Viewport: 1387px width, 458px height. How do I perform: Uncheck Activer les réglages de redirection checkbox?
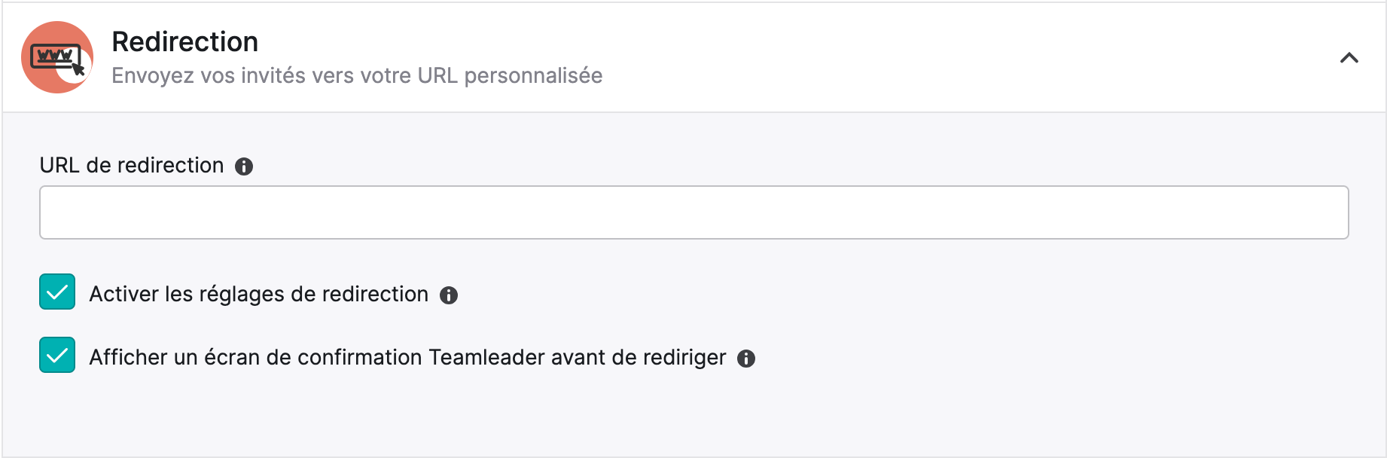pos(57,292)
